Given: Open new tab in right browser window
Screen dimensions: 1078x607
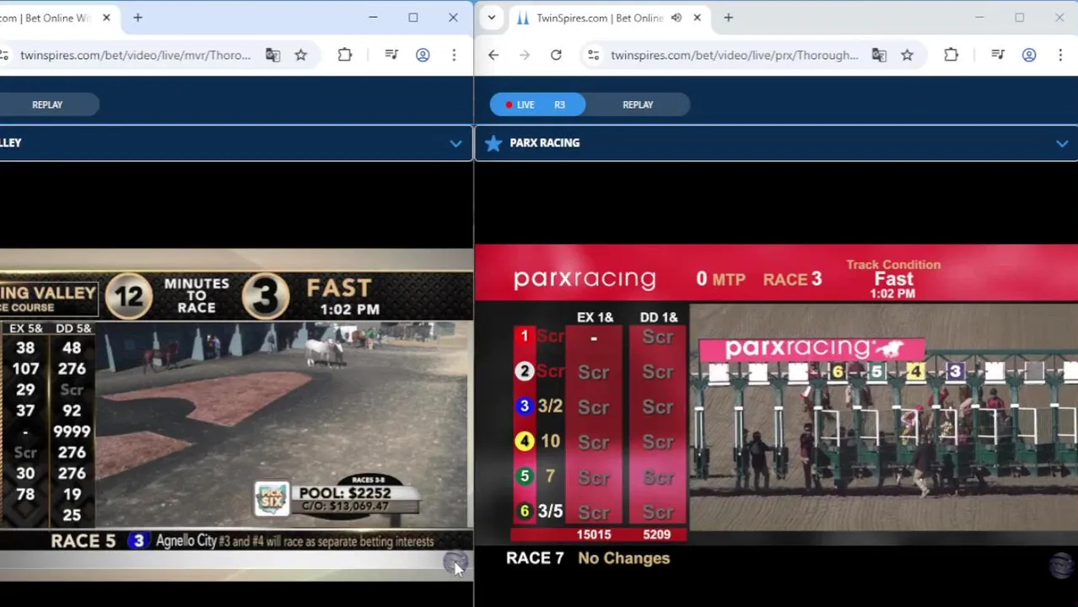Looking at the screenshot, I should 729,18.
